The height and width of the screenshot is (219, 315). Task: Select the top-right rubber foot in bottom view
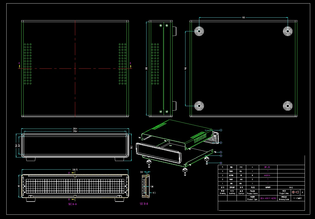coord(288,31)
